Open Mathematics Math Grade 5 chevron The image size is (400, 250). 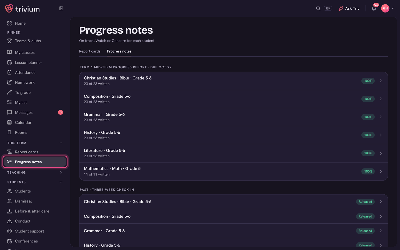point(381,171)
